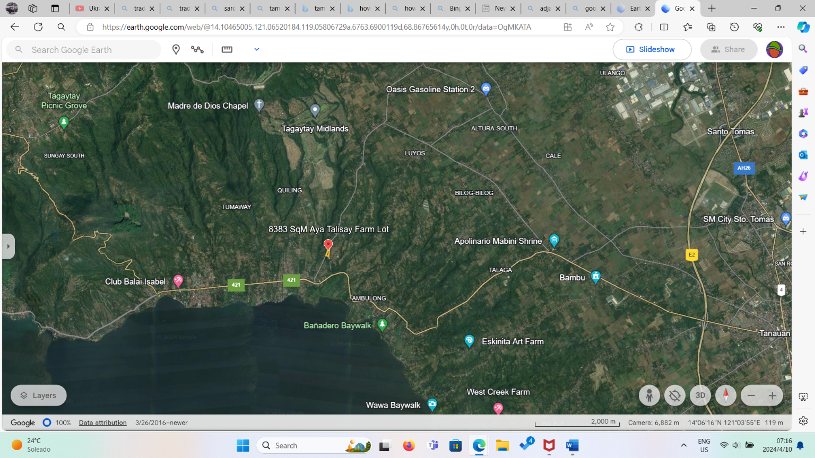Show hidden system tray icons
The height and width of the screenshot is (458, 815).
pos(683,445)
